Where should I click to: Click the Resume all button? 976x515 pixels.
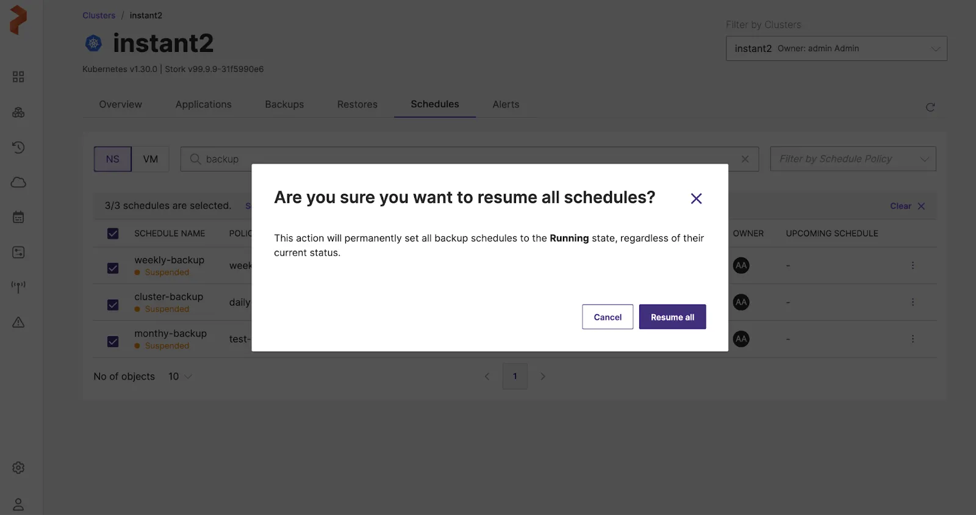(x=672, y=317)
